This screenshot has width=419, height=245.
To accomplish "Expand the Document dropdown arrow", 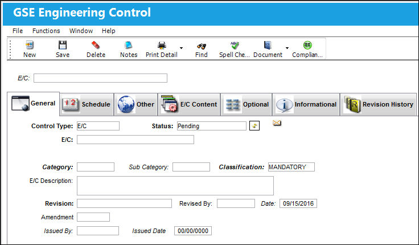I will [x=287, y=48].
